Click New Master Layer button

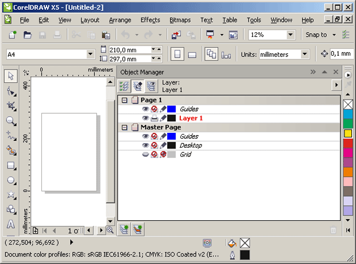(x=138, y=229)
